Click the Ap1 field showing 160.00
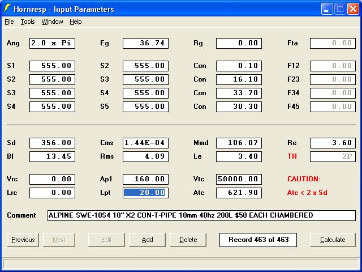This screenshot has width=362, height=272. 146,179
